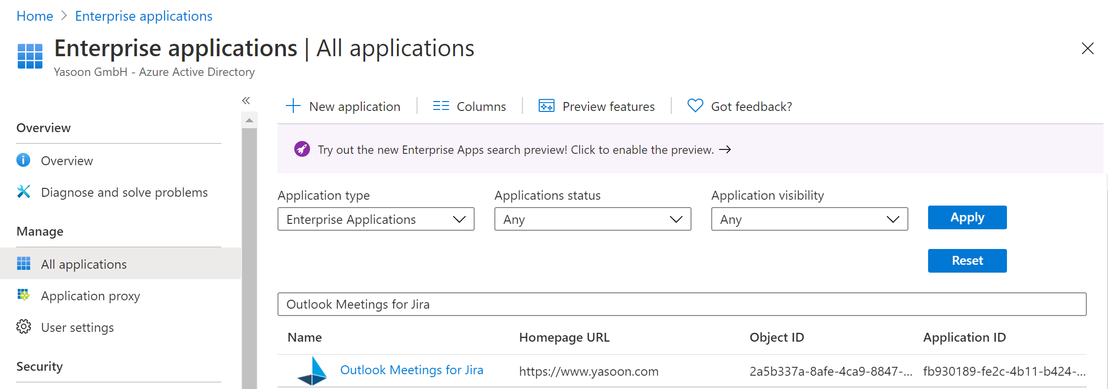Open Diagnose and solve problems wrench icon

click(23, 192)
